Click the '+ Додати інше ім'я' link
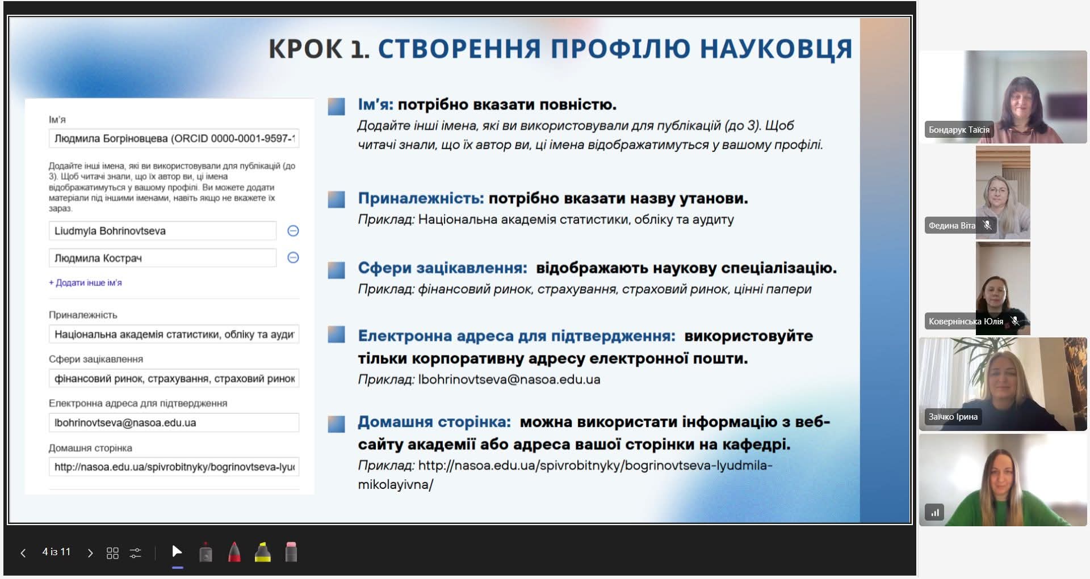 pyautogui.click(x=85, y=282)
